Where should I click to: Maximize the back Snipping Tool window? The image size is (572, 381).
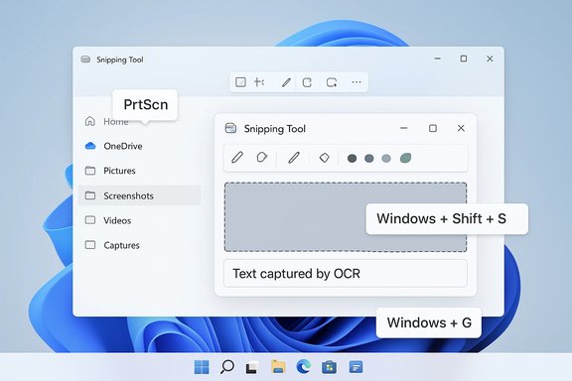coord(464,59)
